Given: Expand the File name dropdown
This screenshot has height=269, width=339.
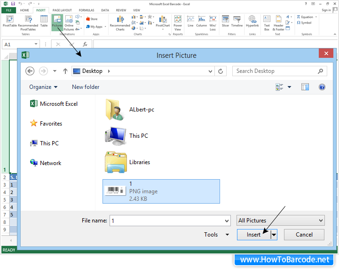Looking at the screenshot, I should pyautogui.click(x=227, y=221).
